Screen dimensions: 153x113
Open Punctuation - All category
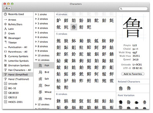point(18,47)
